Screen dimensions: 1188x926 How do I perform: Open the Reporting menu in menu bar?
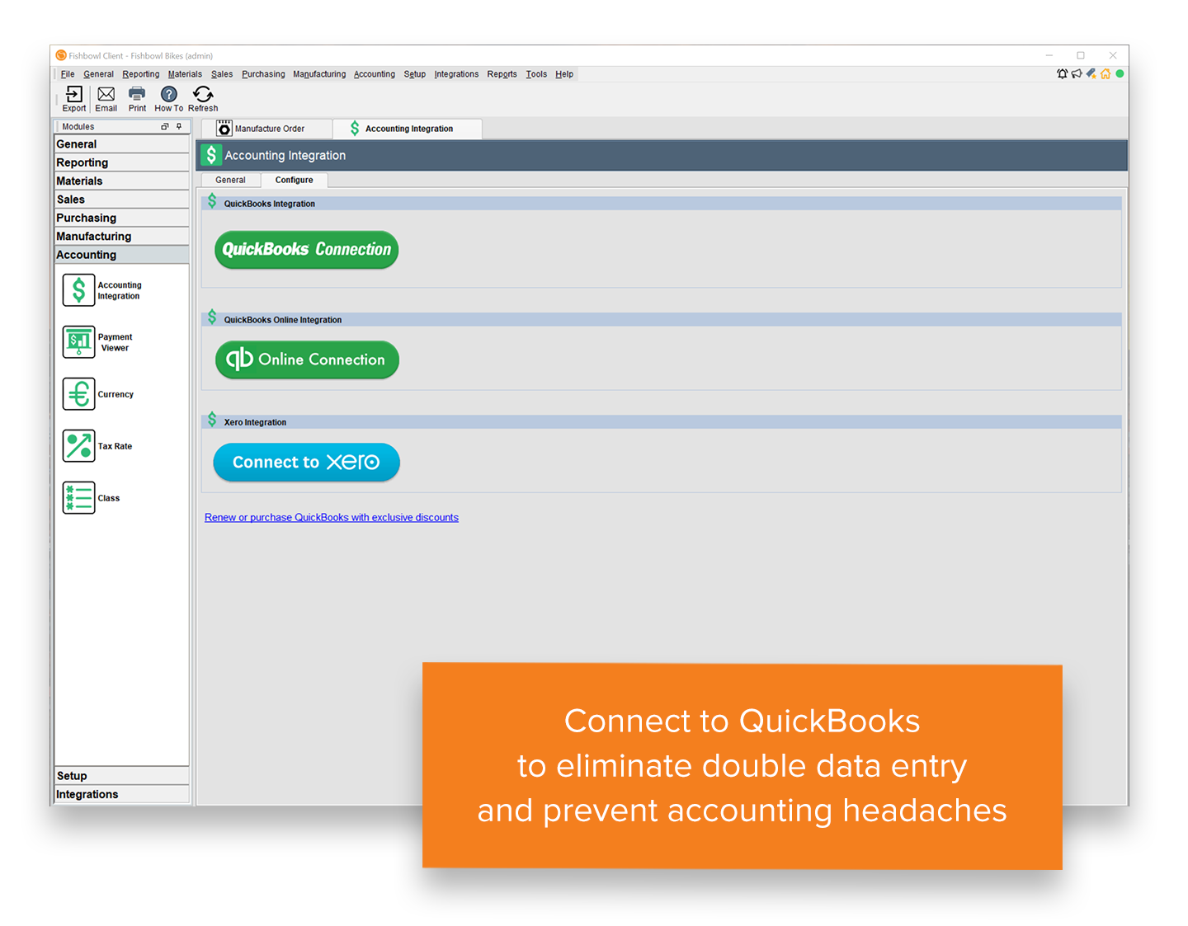point(141,74)
